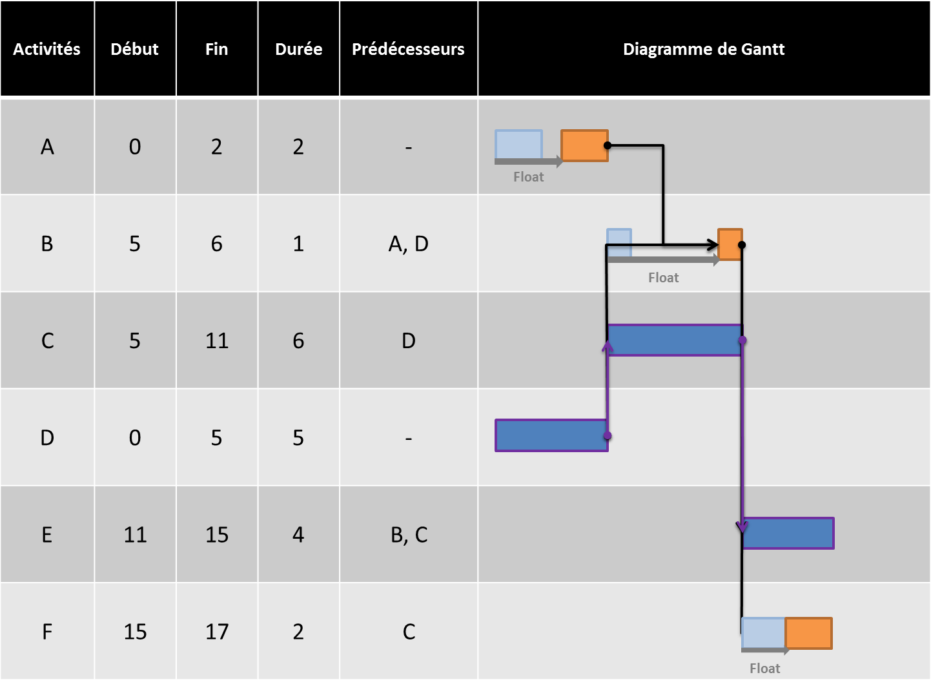The image size is (931, 686).
Task: Click the small orange bar in row B
Action: tap(730, 244)
